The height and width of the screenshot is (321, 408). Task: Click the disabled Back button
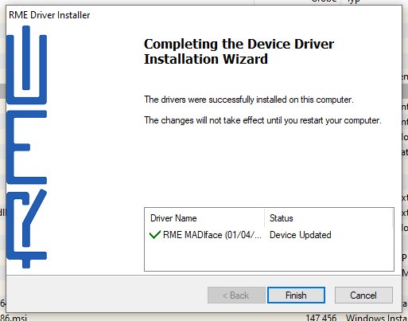[236, 295]
